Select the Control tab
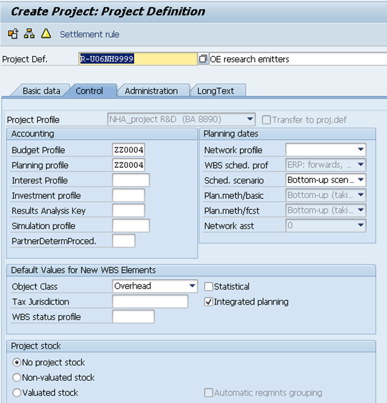Viewport: 387px width, 403px height. click(90, 91)
